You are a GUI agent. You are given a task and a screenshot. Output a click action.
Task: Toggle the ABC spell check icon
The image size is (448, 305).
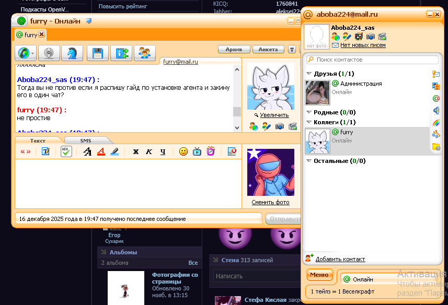point(66,151)
